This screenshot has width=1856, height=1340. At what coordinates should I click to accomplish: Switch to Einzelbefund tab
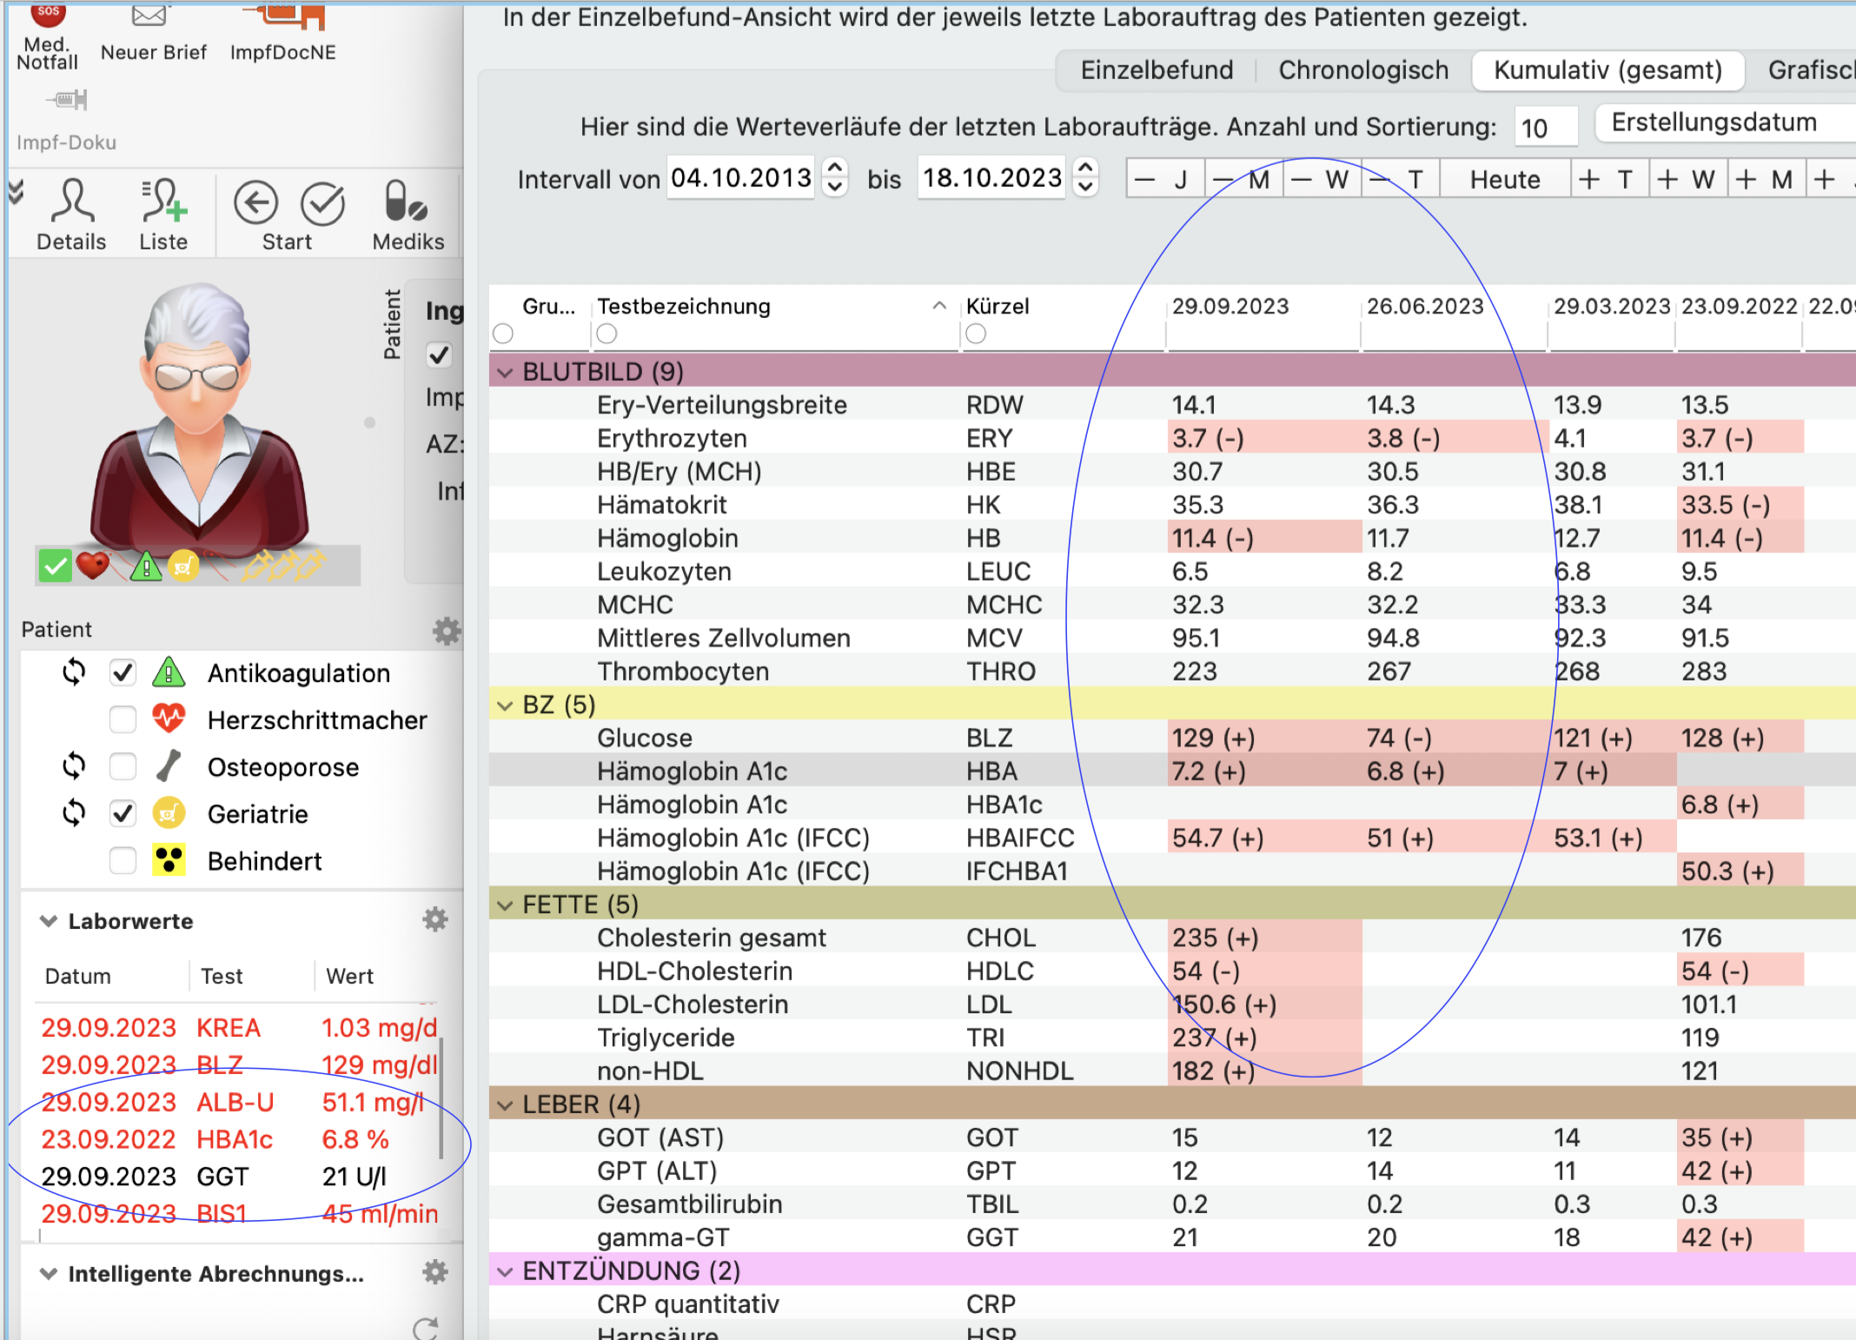(1157, 70)
